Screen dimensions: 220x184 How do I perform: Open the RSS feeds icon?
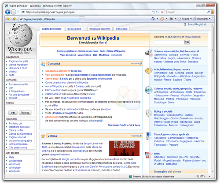pos(162,19)
